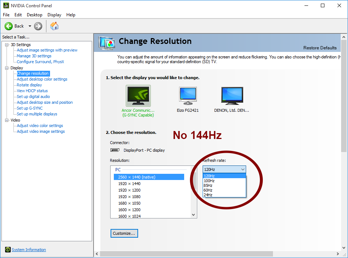Select 1600 × 1200 resolution

click(x=129, y=209)
